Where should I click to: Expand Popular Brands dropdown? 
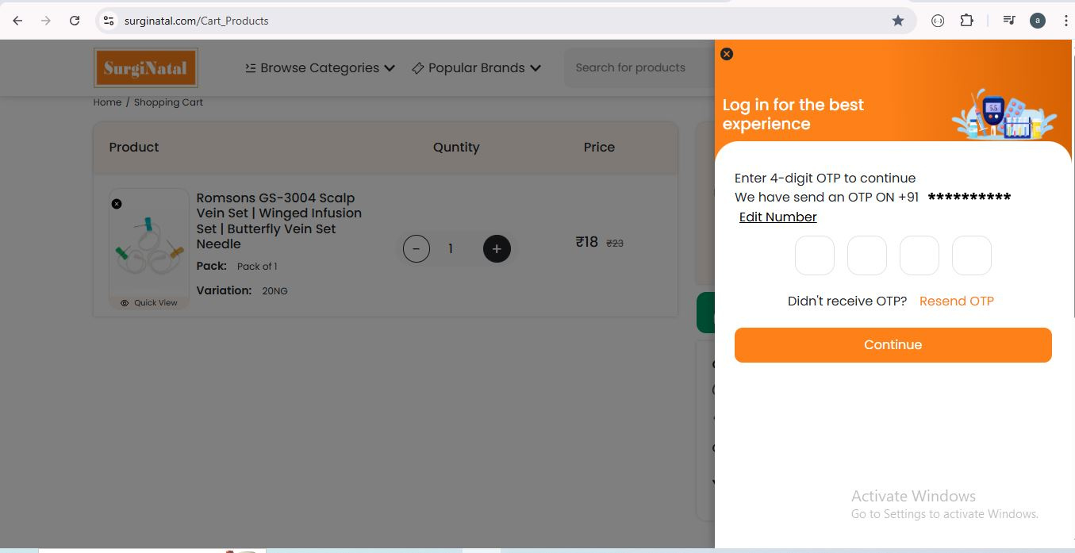point(476,68)
